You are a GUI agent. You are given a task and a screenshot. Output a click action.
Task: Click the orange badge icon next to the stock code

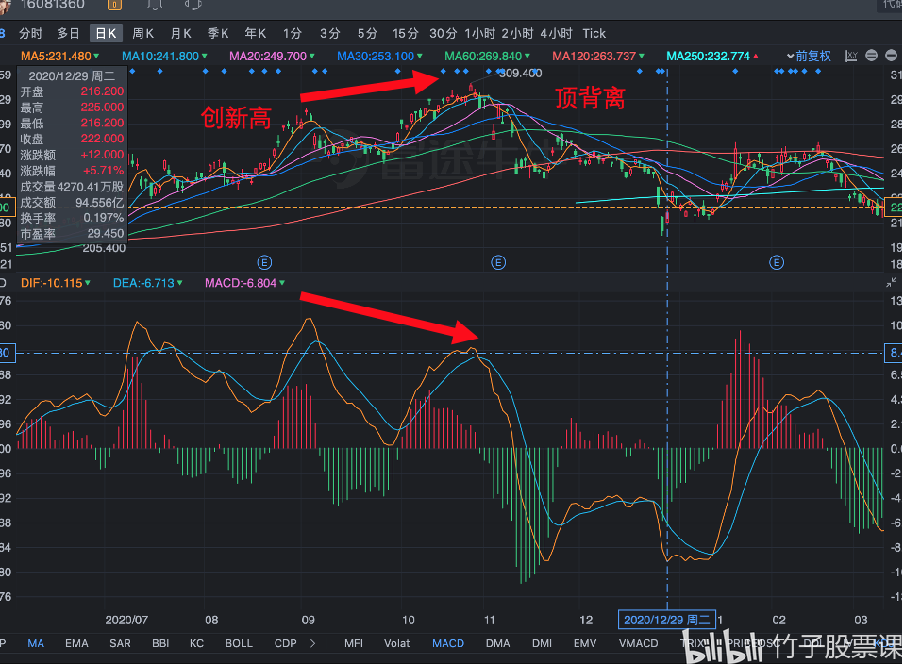(x=116, y=5)
